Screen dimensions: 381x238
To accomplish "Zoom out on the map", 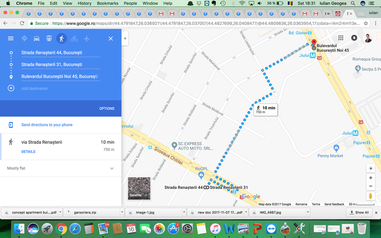I will [371, 186].
